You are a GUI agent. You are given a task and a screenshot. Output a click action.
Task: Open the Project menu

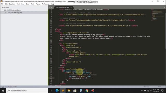[38, 4]
